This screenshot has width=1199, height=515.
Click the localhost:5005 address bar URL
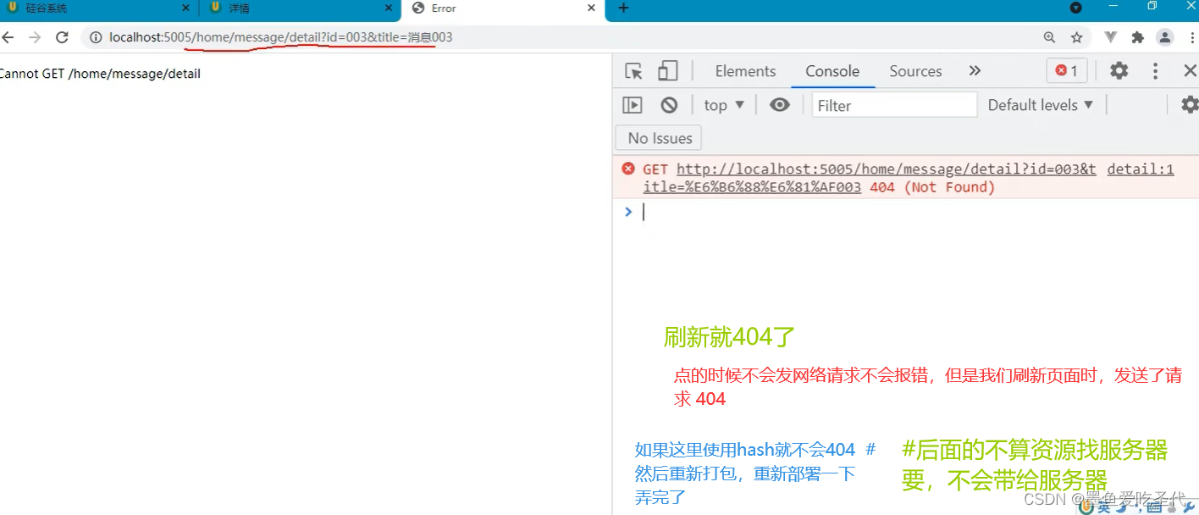[x=281, y=37]
